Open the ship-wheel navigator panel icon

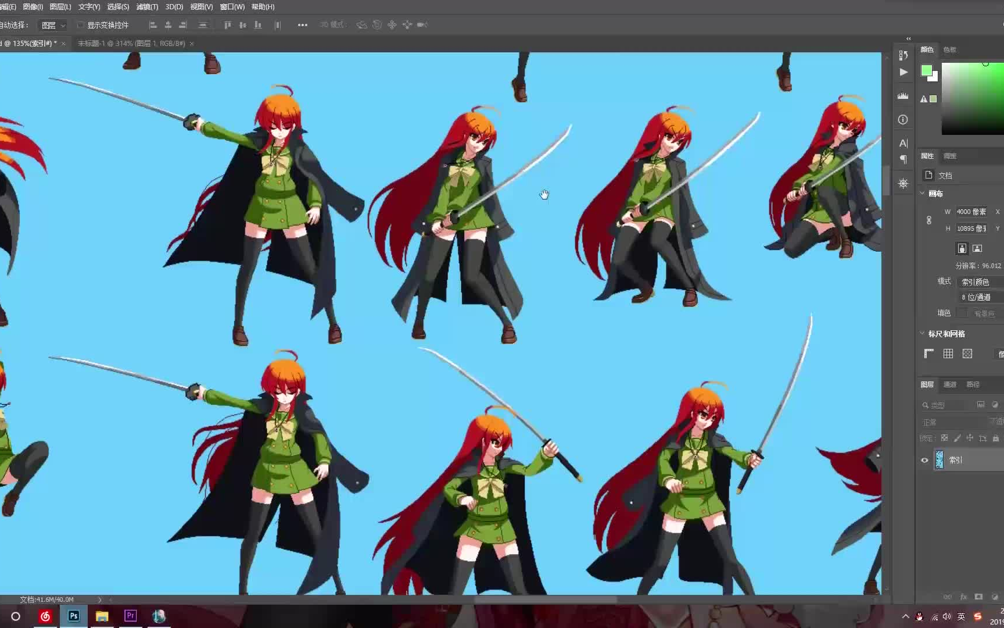click(903, 183)
